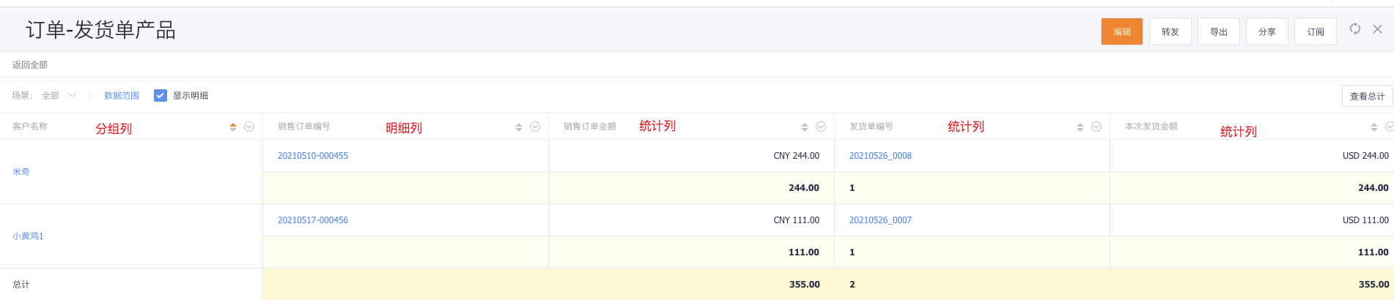The height and width of the screenshot is (300, 1394).
Task: Toggle the 显示明细 checkbox
Action: coord(161,95)
